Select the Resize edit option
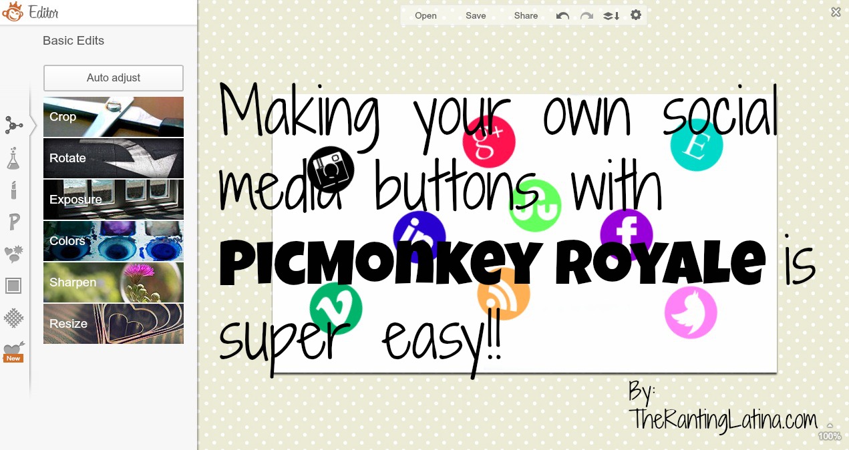849x450 pixels. point(114,324)
